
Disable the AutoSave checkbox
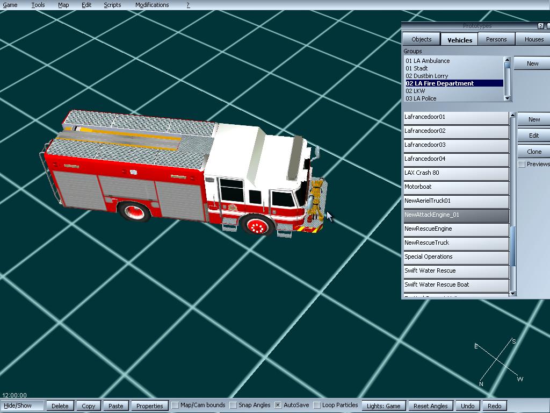278,405
